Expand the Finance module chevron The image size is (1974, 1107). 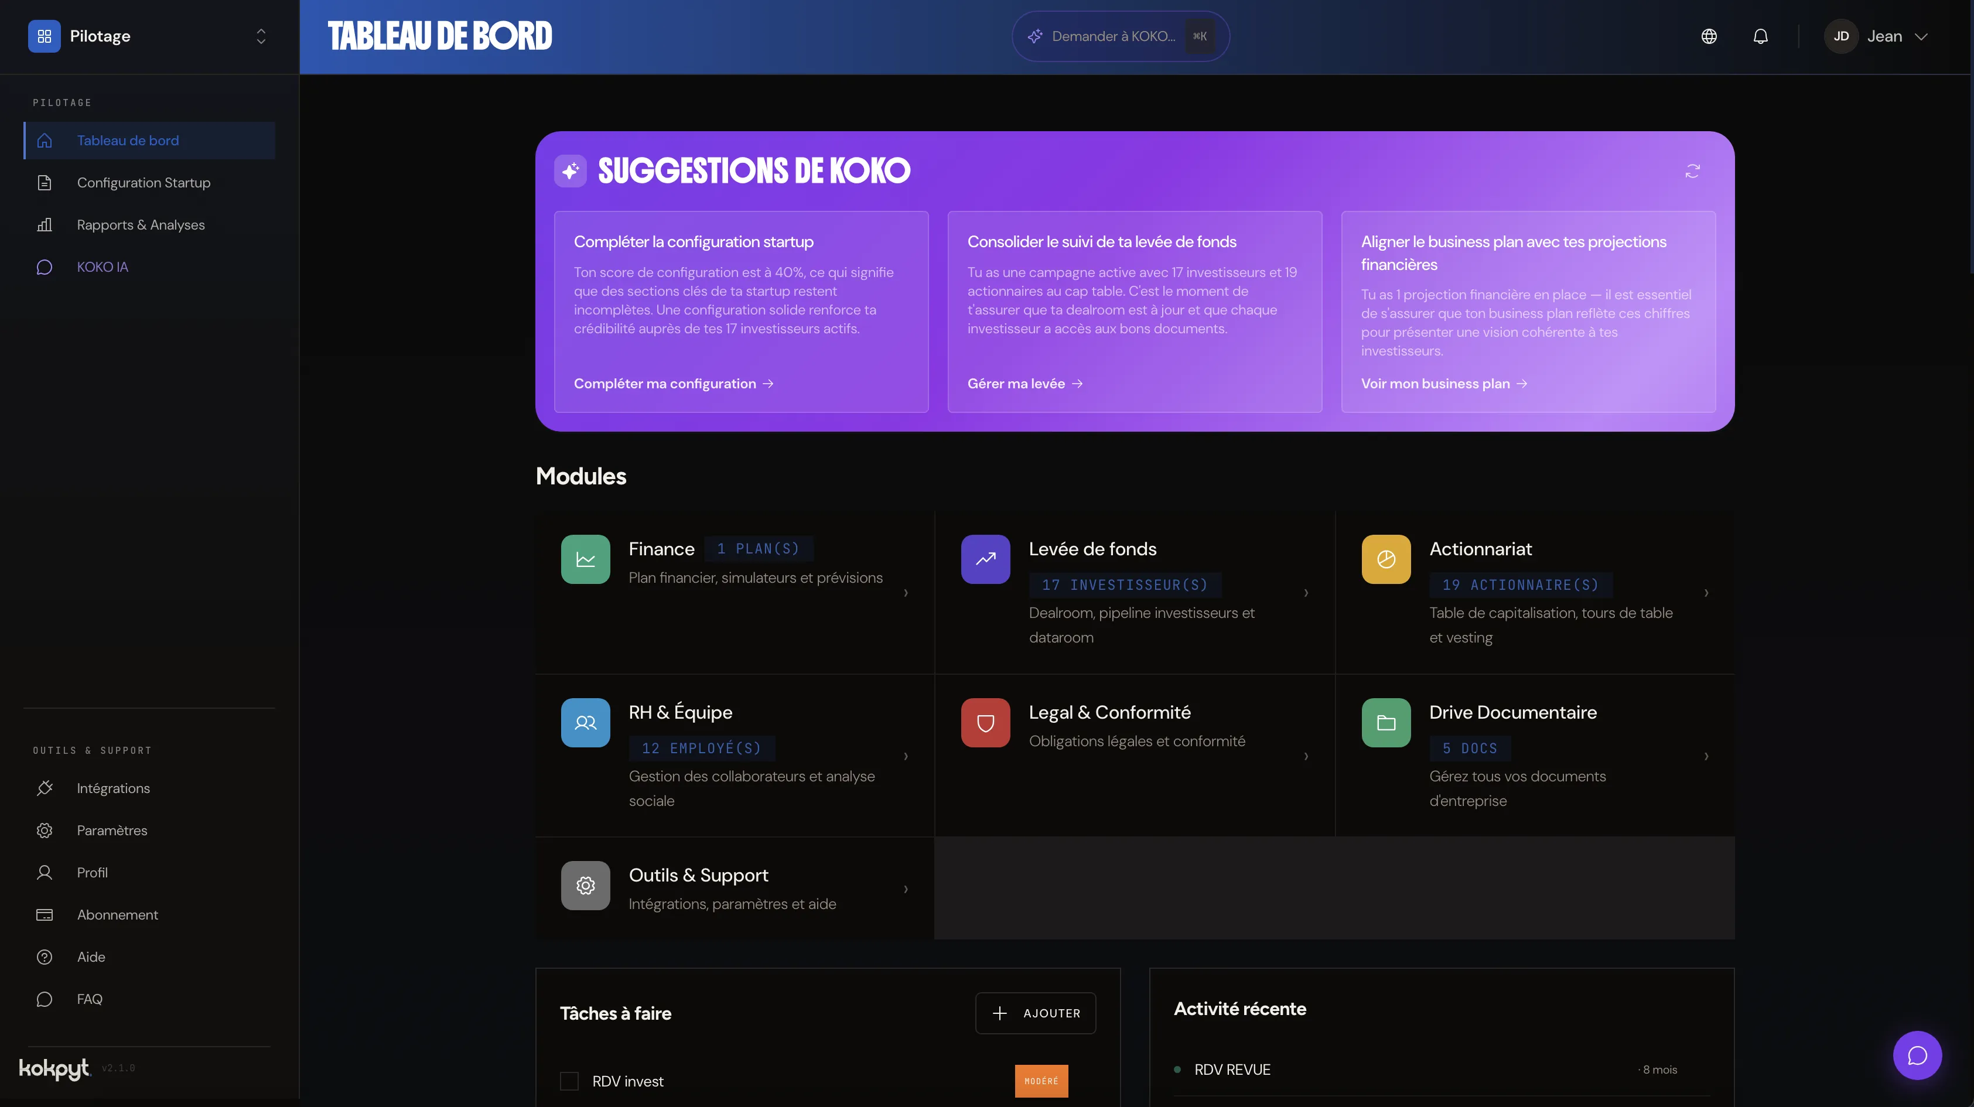click(x=906, y=593)
